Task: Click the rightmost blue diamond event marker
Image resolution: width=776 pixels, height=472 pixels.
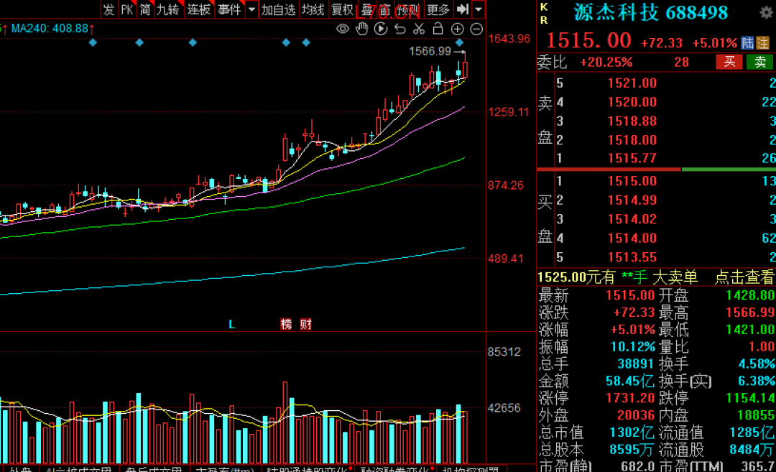Action: click(x=459, y=42)
